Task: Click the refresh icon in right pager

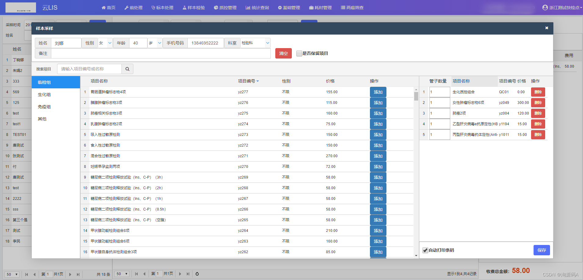Action: (x=197, y=274)
